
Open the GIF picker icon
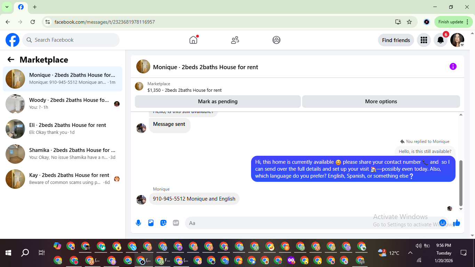tap(176, 223)
